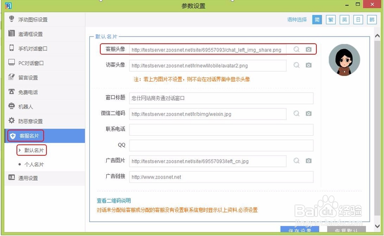Click the 微信二维码 URL field
The height and width of the screenshot is (236, 384).
pyautogui.click(x=208, y=114)
